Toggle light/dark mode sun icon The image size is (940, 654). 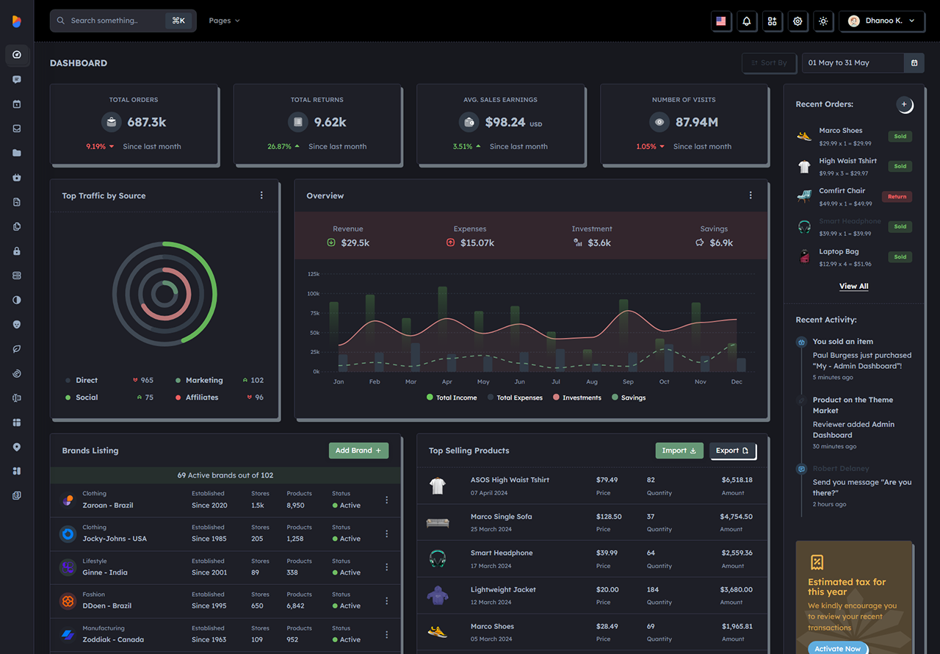[823, 21]
